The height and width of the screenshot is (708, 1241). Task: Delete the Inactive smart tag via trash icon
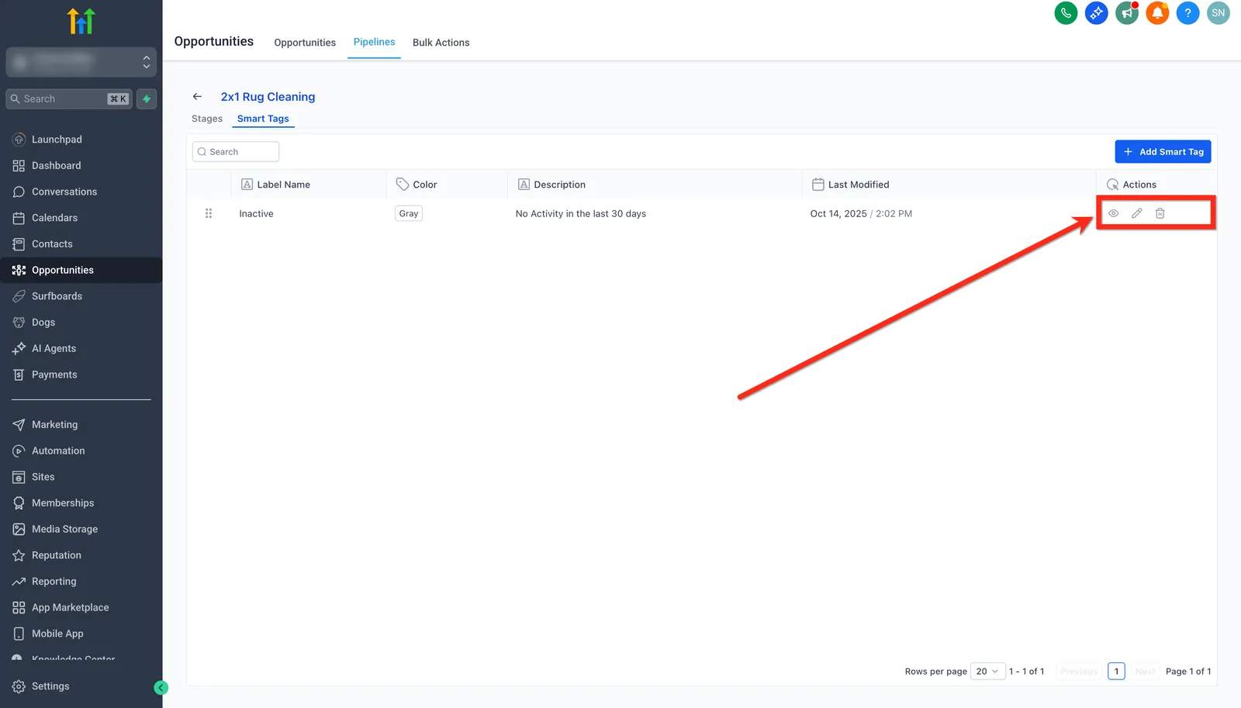coord(1160,213)
